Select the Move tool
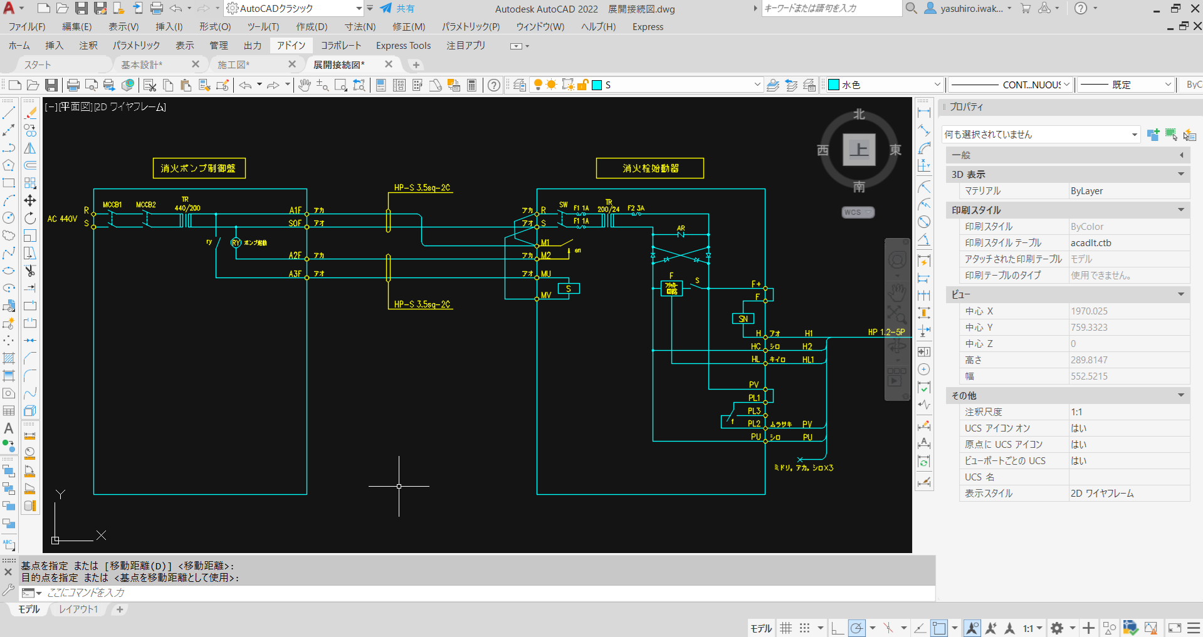Image resolution: width=1203 pixels, height=637 pixels. point(30,200)
